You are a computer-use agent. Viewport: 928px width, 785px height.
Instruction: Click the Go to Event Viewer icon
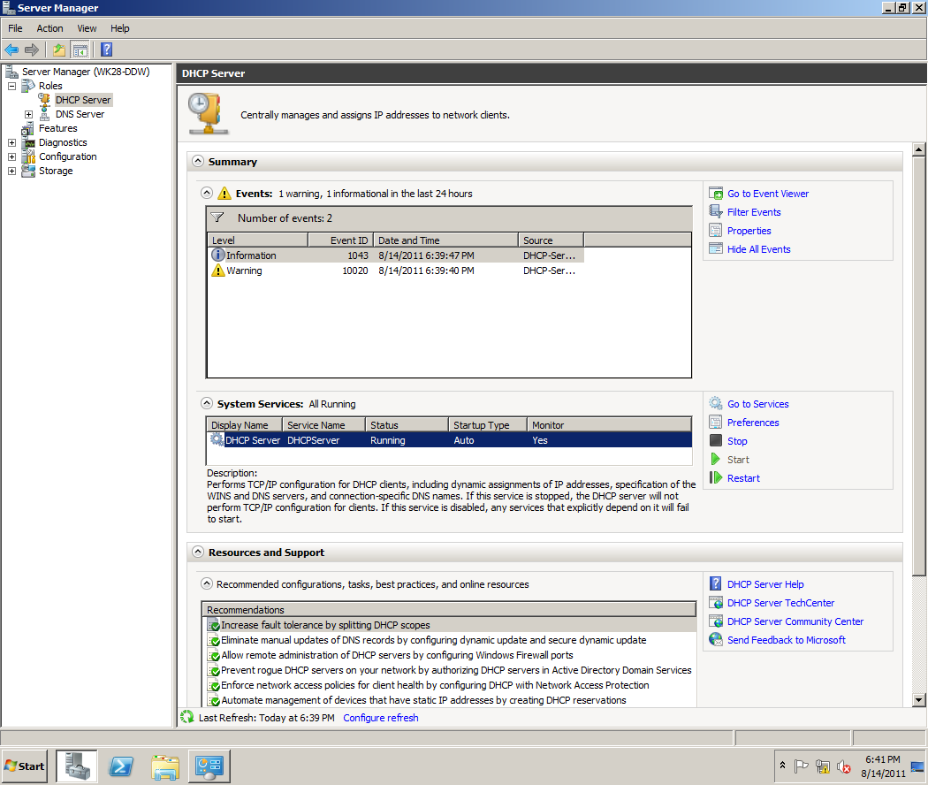tap(716, 193)
